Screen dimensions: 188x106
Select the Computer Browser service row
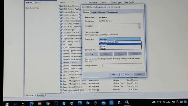[x=70, y=12]
